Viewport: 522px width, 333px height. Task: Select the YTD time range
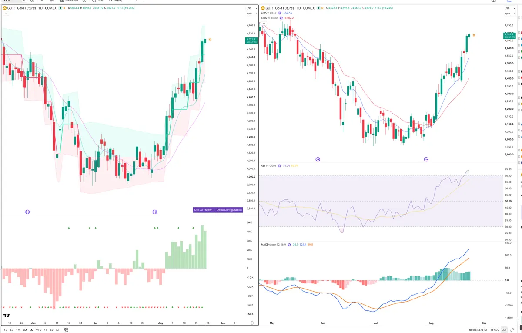38,330
